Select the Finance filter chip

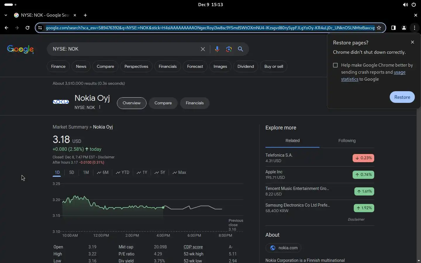[58, 66]
